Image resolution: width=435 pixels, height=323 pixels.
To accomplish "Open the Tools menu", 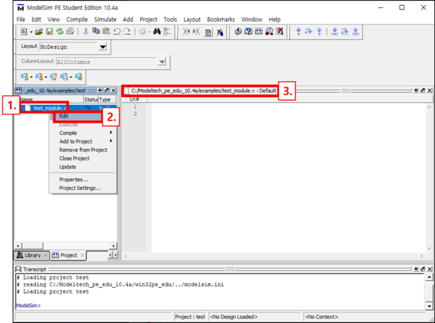I will tap(170, 19).
